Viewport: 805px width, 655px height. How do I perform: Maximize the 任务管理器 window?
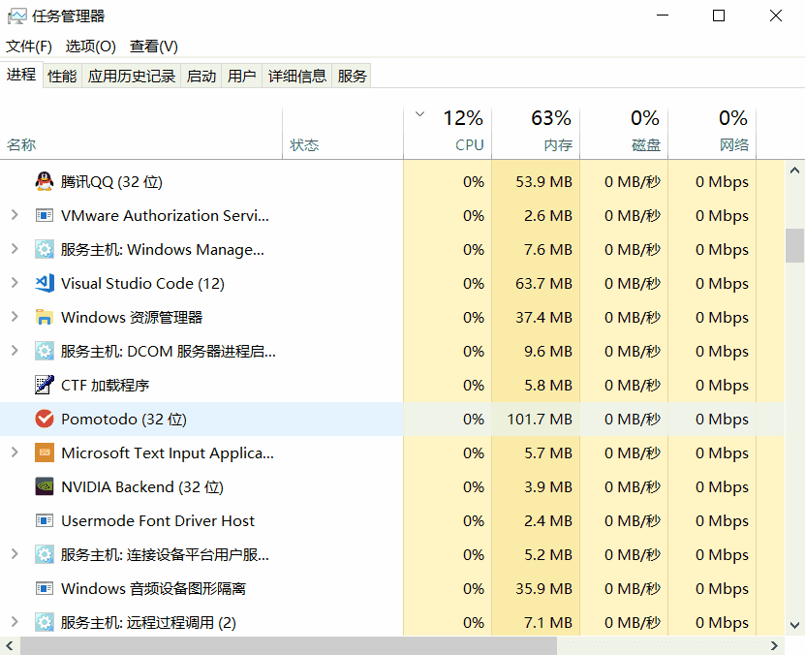pyautogui.click(x=719, y=16)
